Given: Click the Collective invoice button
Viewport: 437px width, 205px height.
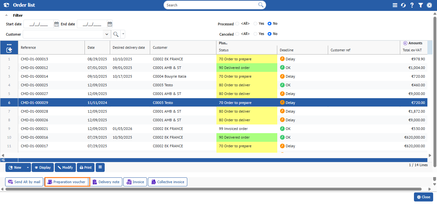Looking at the screenshot, I should point(167,182).
